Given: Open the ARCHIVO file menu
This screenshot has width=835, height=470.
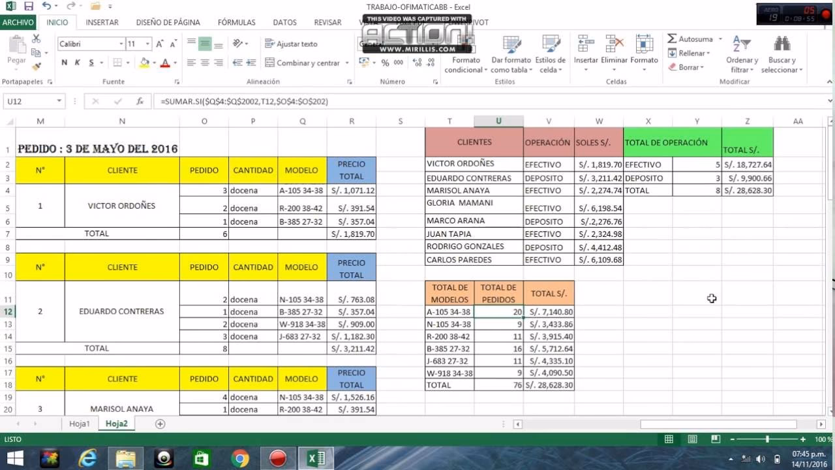Looking at the screenshot, I should (18, 22).
